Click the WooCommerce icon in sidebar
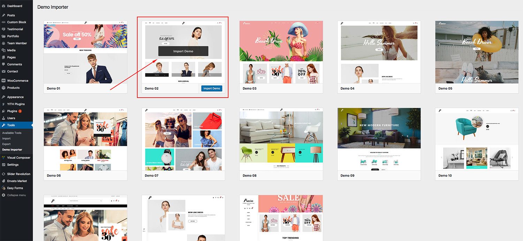This screenshot has height=241, width=523. [x=3, y=81]
